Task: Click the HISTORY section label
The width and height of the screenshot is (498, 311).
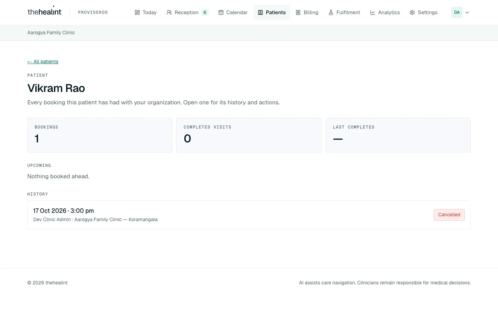Action: [x=38, y=194]
